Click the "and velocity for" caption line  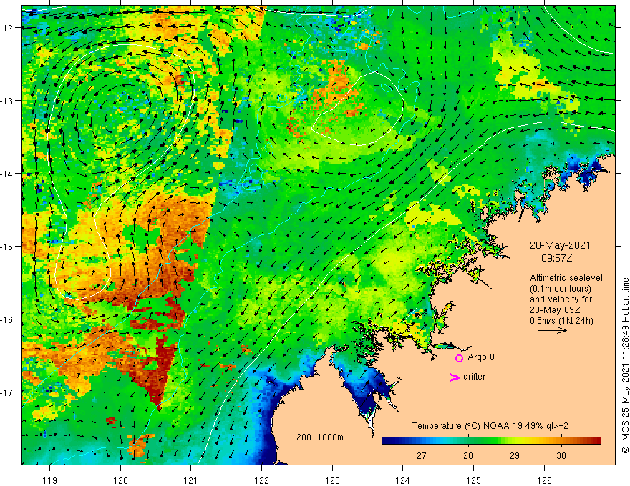point(561,299)
